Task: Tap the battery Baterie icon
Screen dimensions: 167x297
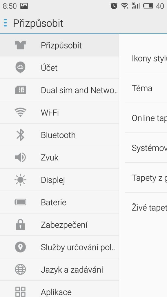Action: point(20,202)
